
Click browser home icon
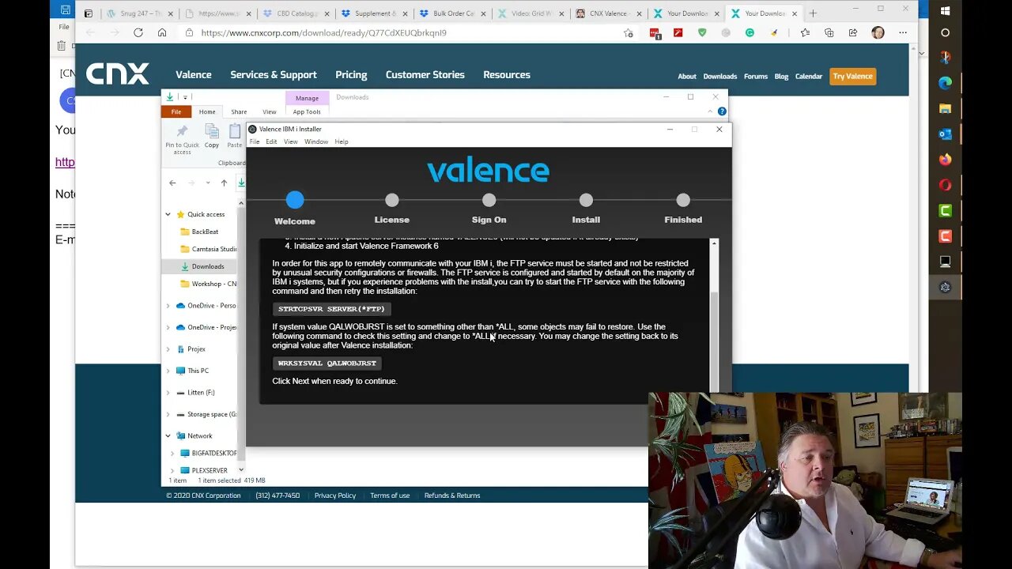pos(162,32)
